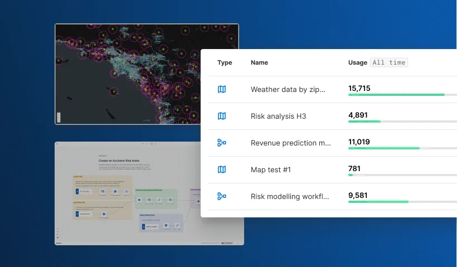This screenshot has width=457, height=267.
Task: Click the 4,891 usage value
Action: pyautogui.click(x=358, y=115)
